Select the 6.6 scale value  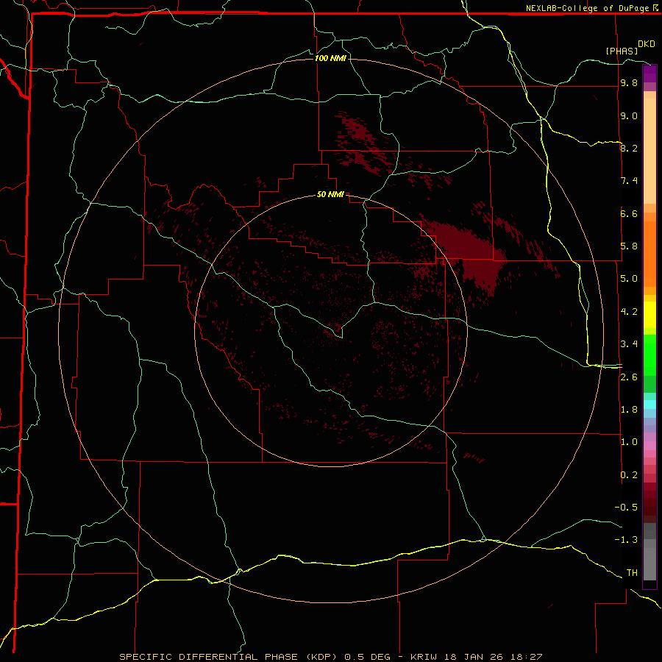(x=629, y=213)
